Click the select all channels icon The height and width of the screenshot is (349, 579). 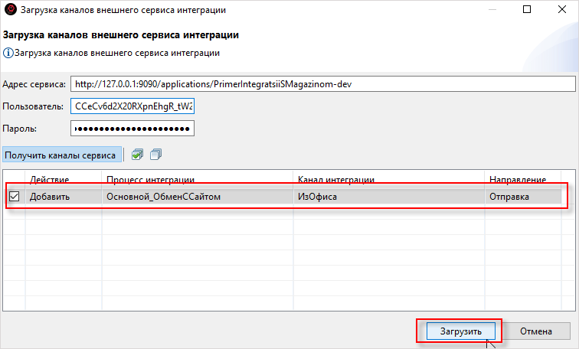click(137, 155)
